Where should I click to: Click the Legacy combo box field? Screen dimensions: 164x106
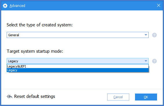tap(78, 61)
